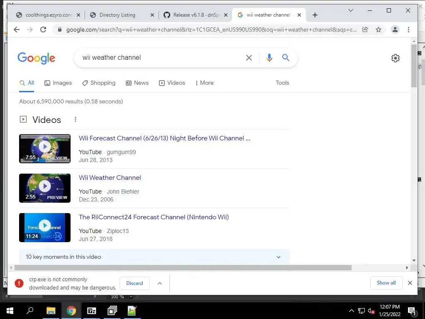
Task: Open RiiConnect24 Forecast Channel video link
Action: click(x=154, y=217)
